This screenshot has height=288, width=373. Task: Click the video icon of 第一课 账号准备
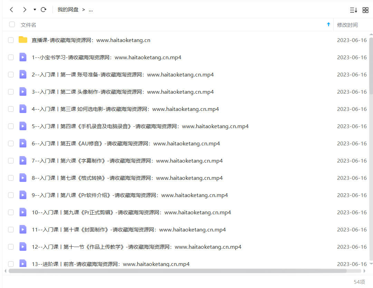click(x=23, y=74)
